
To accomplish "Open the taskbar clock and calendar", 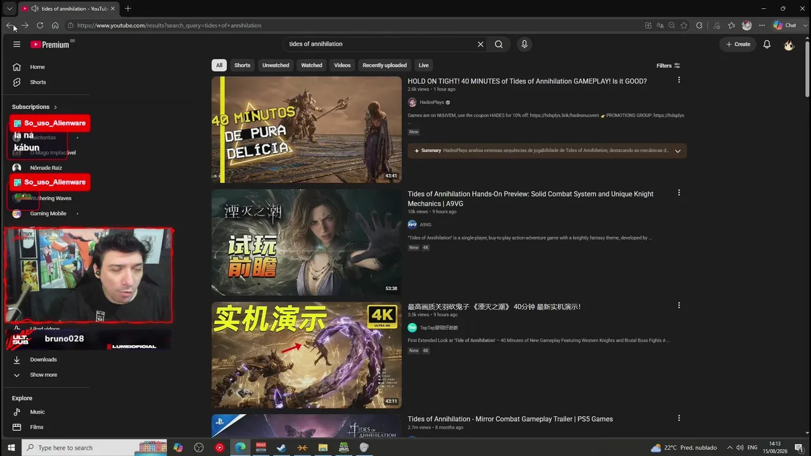I will point(775,448).
